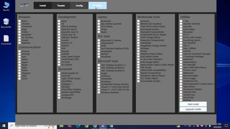This screenshot has height=129, width=230.
Task: Check the VS Code checkbox
Action: click(59, 62)
